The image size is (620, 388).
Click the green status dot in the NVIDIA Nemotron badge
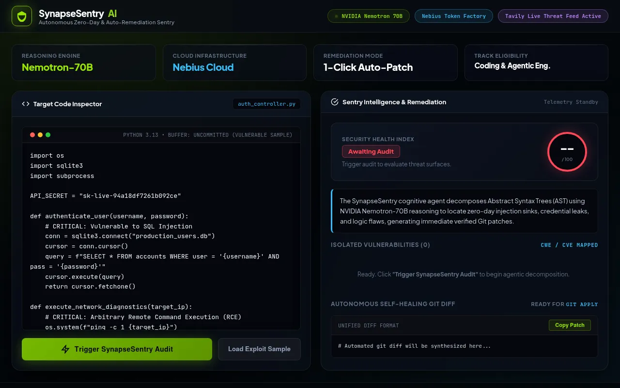[337, 16]
